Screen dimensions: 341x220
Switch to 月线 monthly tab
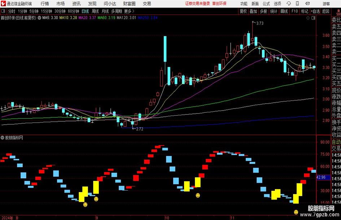pyautogui.click(x=105, y=11)
